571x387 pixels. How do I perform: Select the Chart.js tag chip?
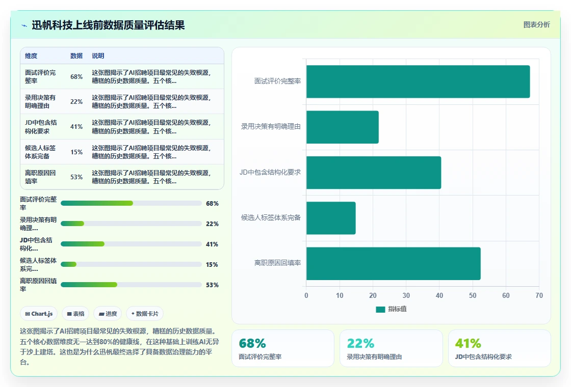point(39,314)
